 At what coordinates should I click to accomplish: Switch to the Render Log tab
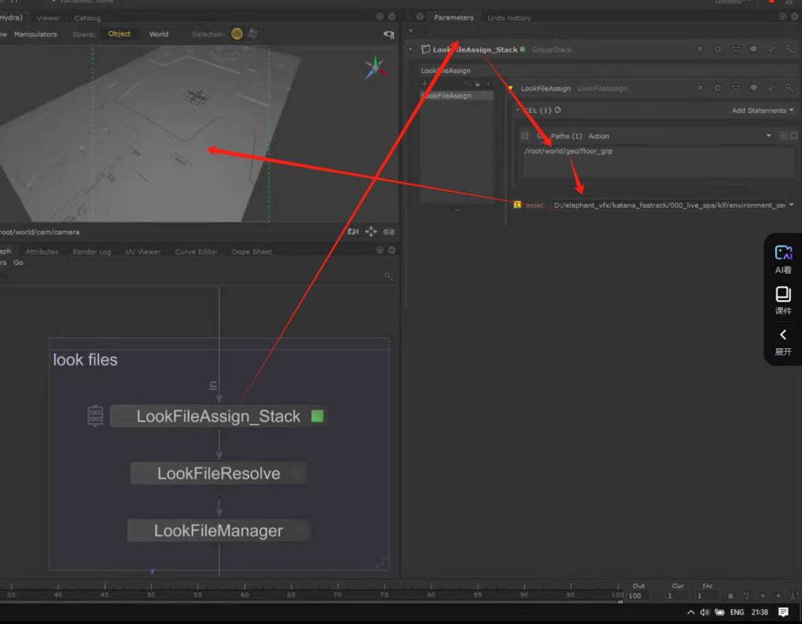point(92,252)
